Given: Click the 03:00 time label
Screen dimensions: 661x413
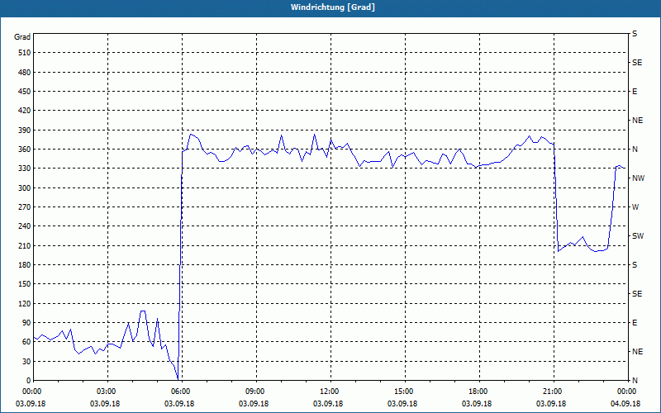Looking at the screenshot, I should pyautogui.click(x=106, y=392).
